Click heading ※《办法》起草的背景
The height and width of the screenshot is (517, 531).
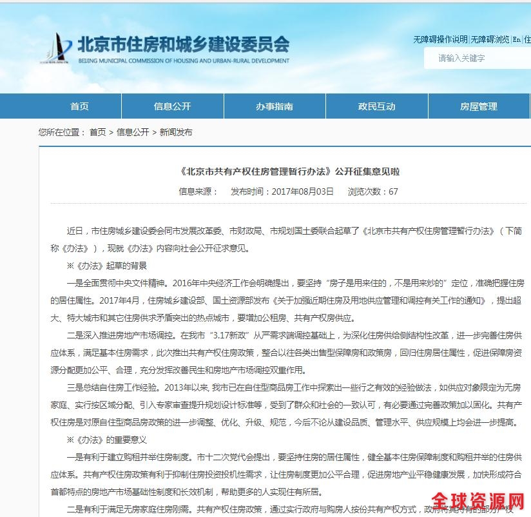pos(107,266)
